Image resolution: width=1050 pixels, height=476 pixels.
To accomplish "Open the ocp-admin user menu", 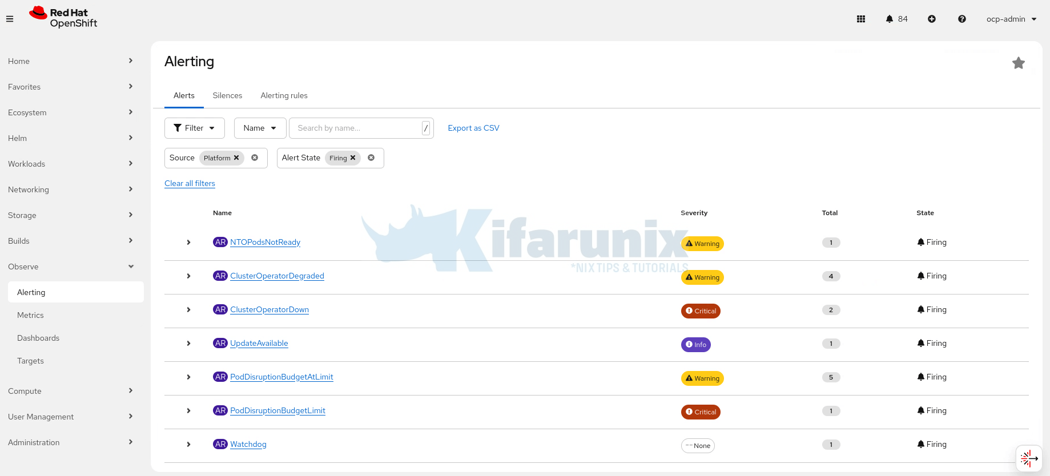I will click(1011, 19).
